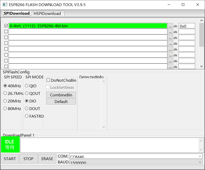Enable the seventh file row checkbox
This screenshot has width=205, height=170.
point(6,61)
